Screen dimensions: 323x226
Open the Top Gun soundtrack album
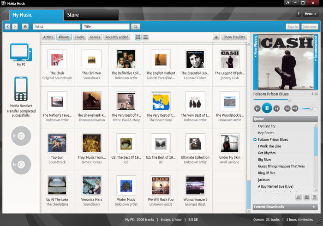coord(57,143)
